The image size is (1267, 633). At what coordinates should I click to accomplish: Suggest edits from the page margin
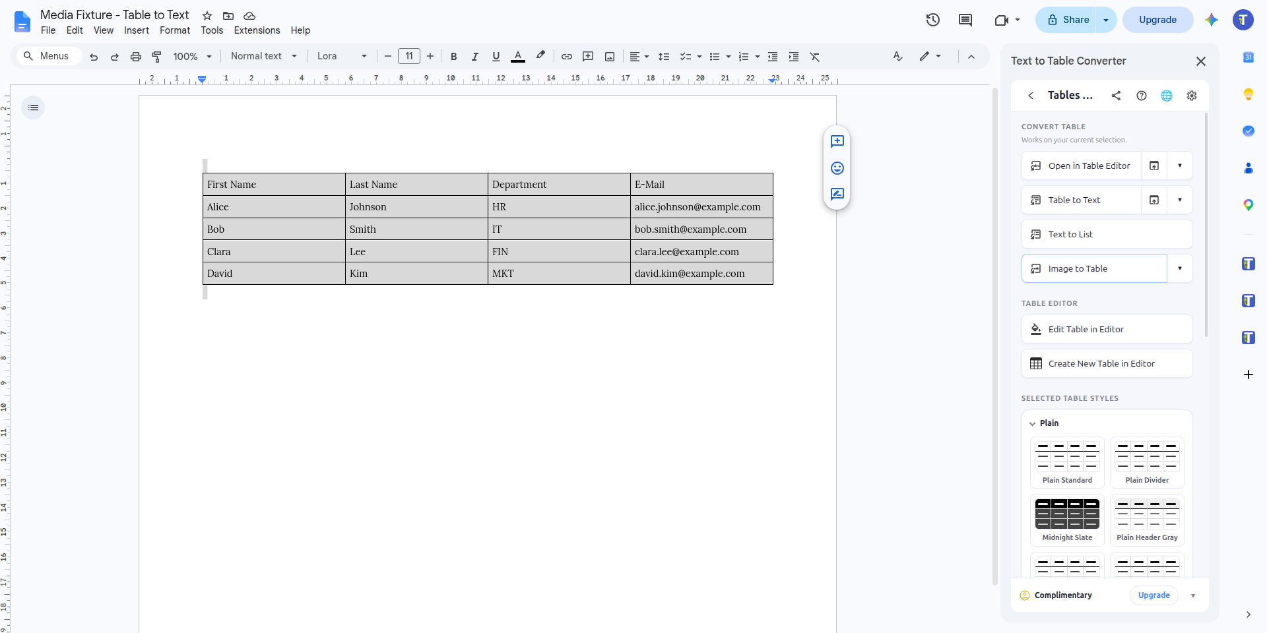click(x=837, y=195)
